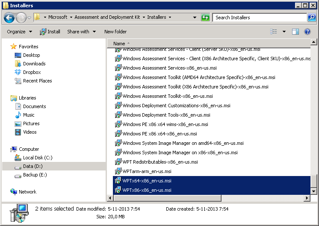This screenshot has width=319, height=226.
Task: Click installer icon of WPT Redistributables file
Action: coord(118,162)
